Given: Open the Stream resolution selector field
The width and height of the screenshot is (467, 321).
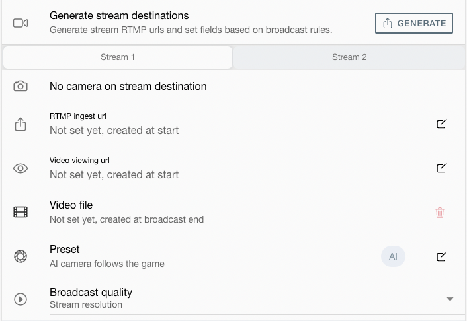Looking at the screenshot, I should tap(257, 299).
